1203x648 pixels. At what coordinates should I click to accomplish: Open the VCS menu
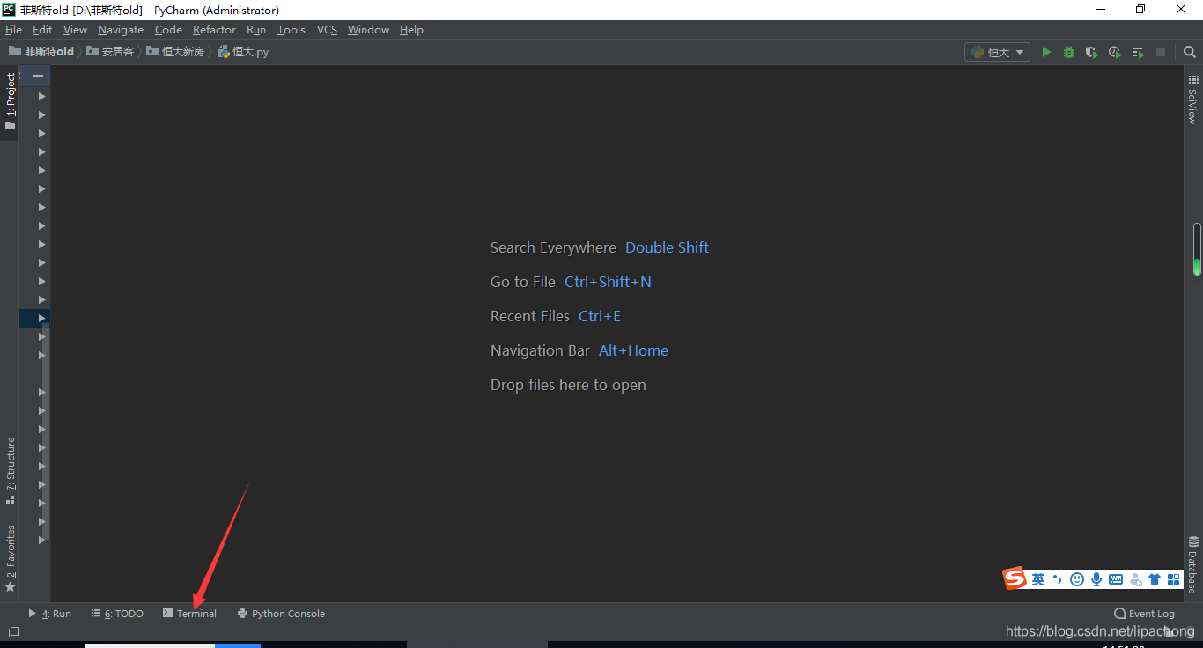[327, 30]
